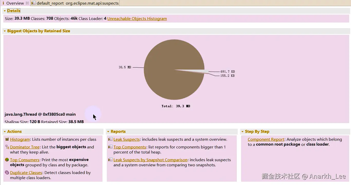Click the Histogram bar-chart icon
This screenshot has width=351, height=185.
pyautogui.click(x=7, y=139)
